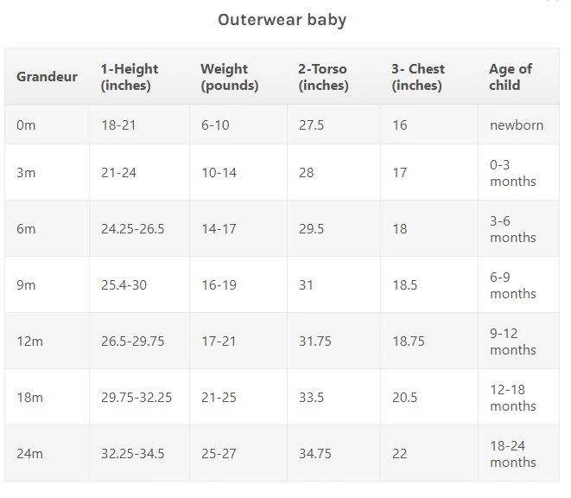
Task: Select the "Weight (pounds)" column header
Action: pyautogui.click(x=229, y=77)
